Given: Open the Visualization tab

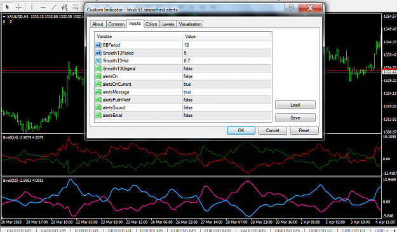Looking at the screenshot, I should (190, 24).
